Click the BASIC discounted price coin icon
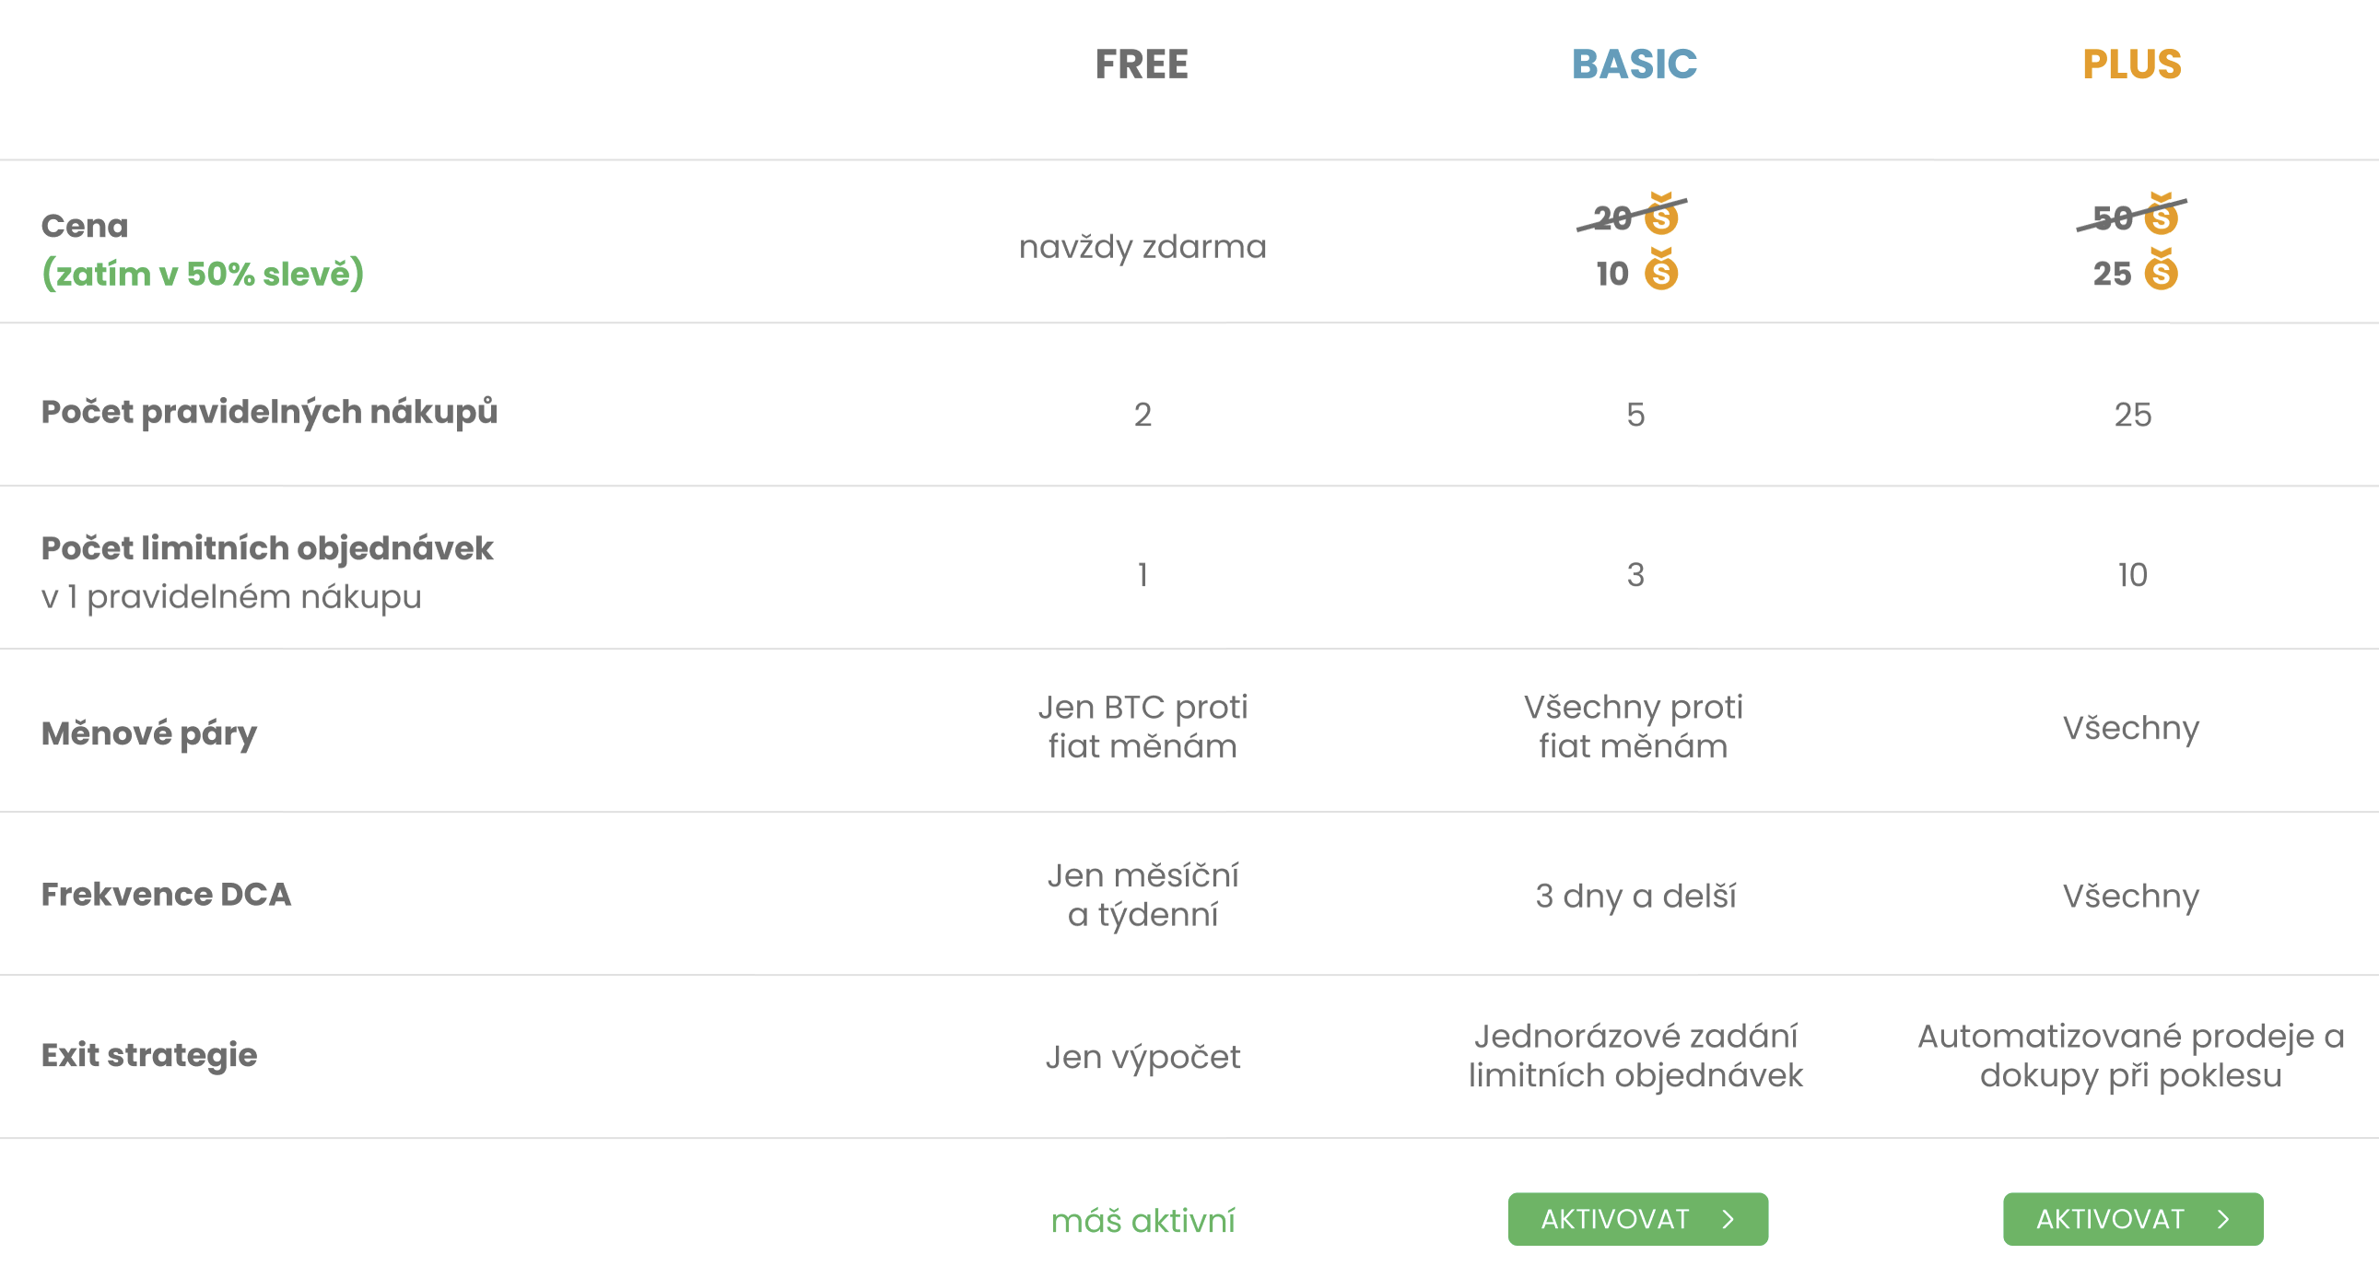The width and height of the screenshot is (2379, 1278). [1661, 271]
